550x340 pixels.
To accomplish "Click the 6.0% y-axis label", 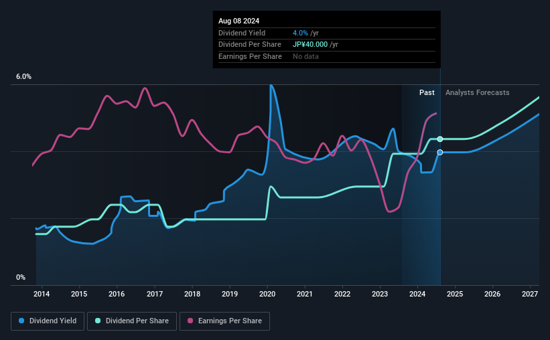I will (24, 77).
